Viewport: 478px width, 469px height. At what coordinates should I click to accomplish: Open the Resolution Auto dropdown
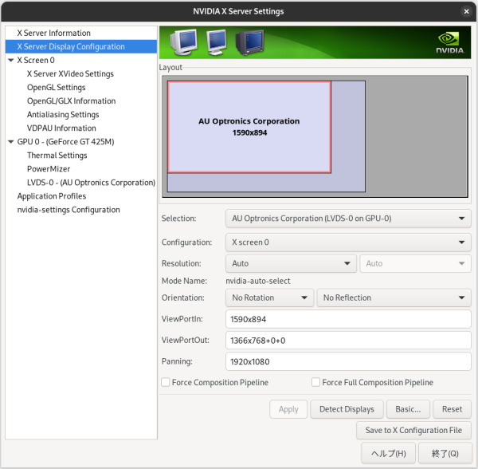coord(291,263)
